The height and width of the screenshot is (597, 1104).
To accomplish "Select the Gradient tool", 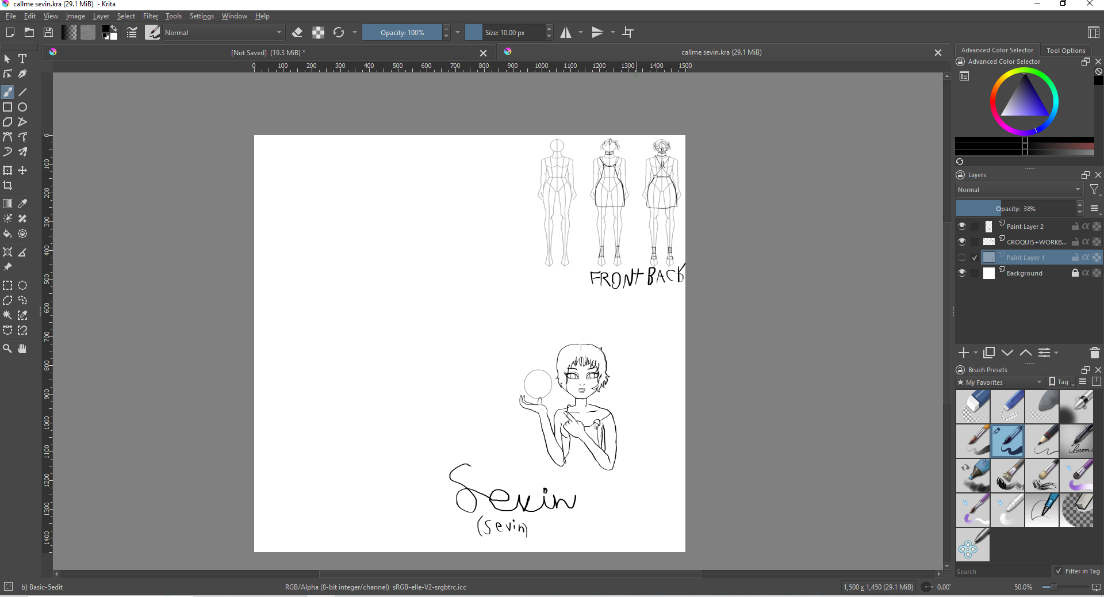I will pos(7,204).
